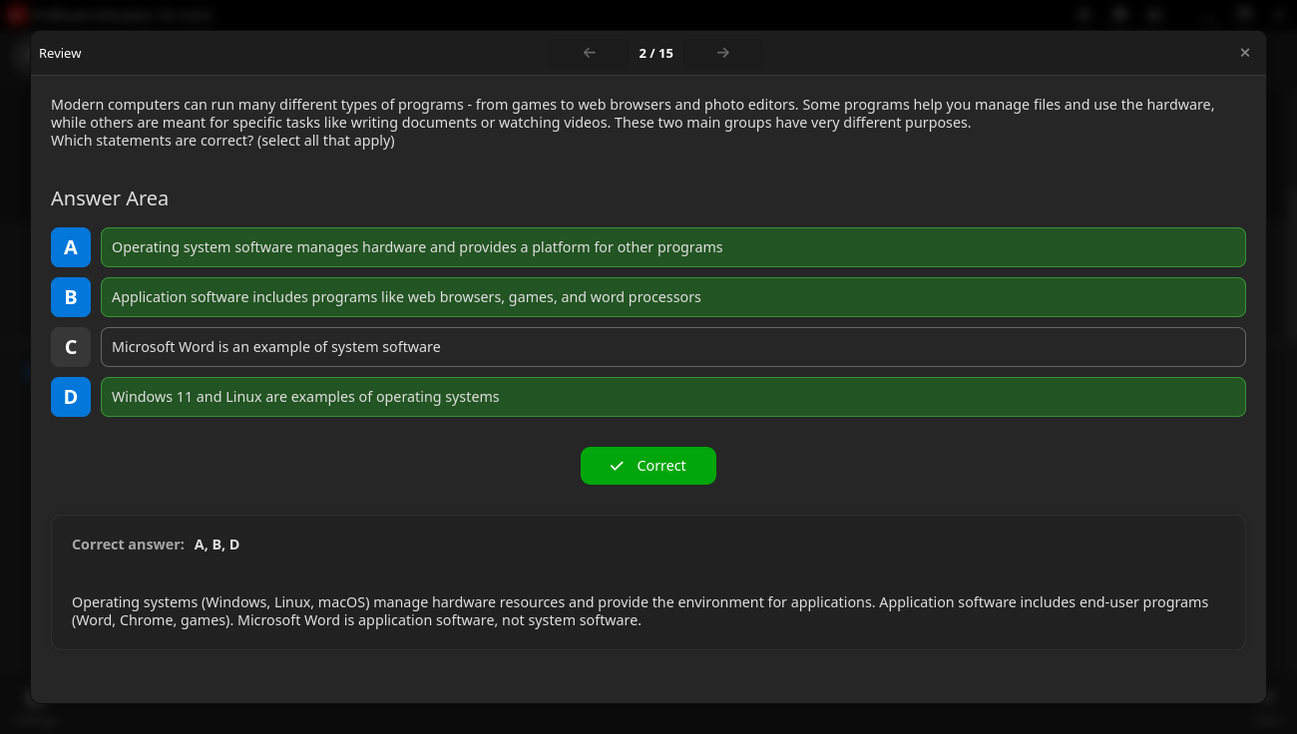Click the 2 / 15 page counter
This screenshot has width=1297, height=734.
pos(656,53)
